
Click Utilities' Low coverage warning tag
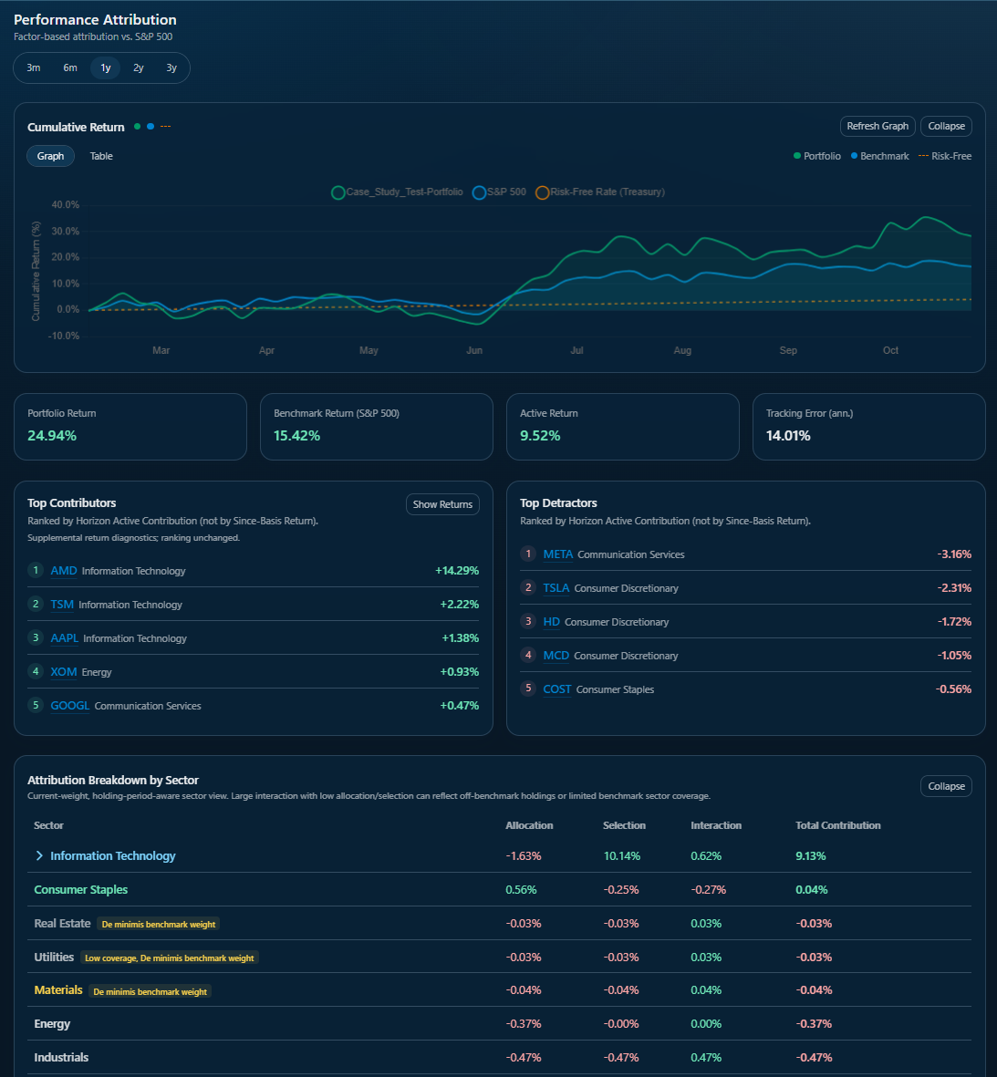tap(169, 958)
